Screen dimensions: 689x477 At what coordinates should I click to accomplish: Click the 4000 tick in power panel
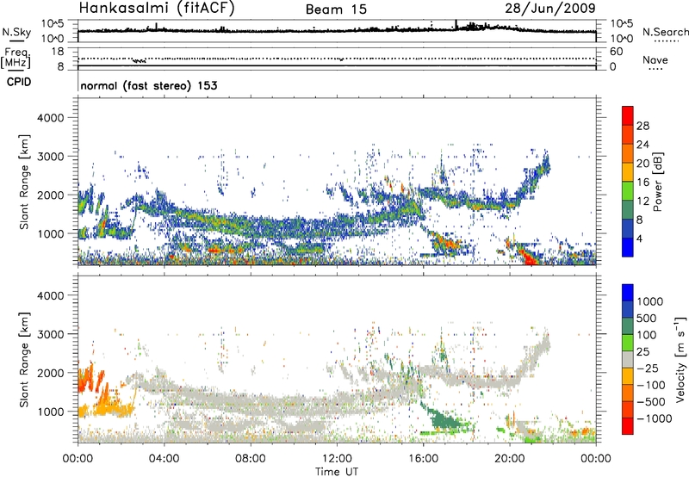pyautogui.click(x=50, y=118)
